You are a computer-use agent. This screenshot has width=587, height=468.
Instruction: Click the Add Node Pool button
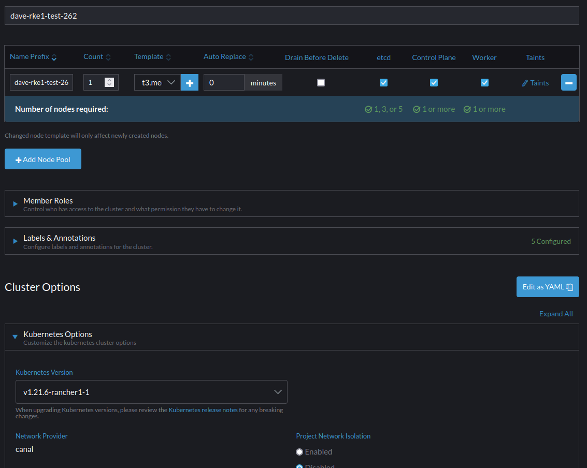42,159
